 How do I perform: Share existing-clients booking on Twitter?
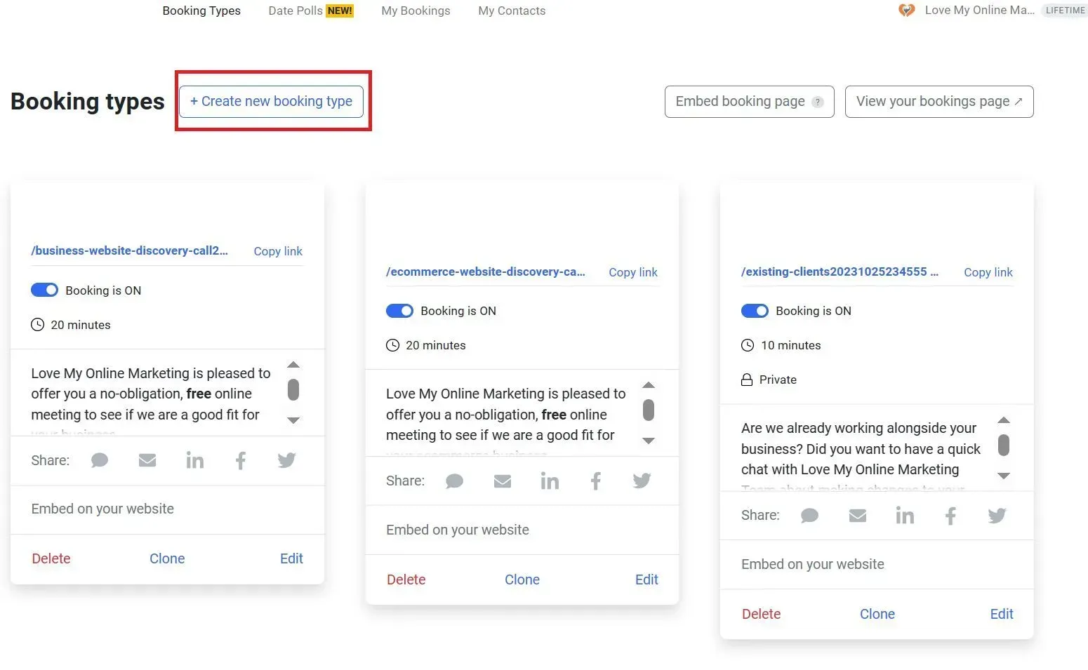tap(997, 516)
